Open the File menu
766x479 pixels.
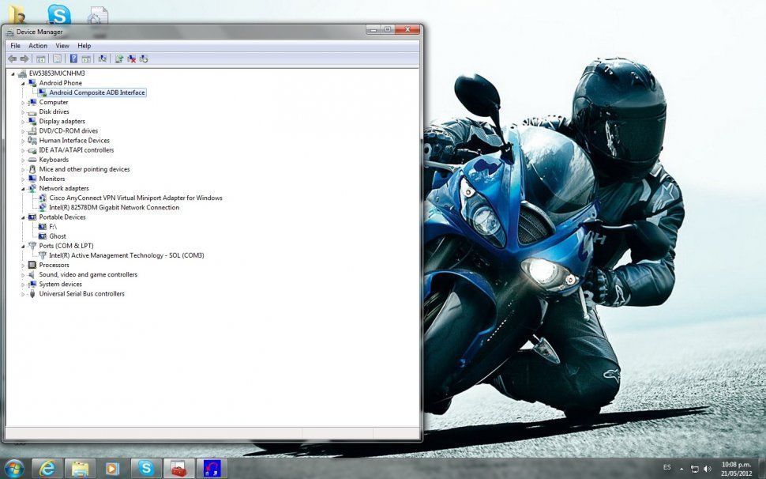(x=16, y=46)
